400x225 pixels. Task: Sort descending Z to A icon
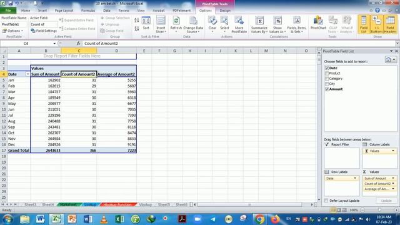(137, 28)
